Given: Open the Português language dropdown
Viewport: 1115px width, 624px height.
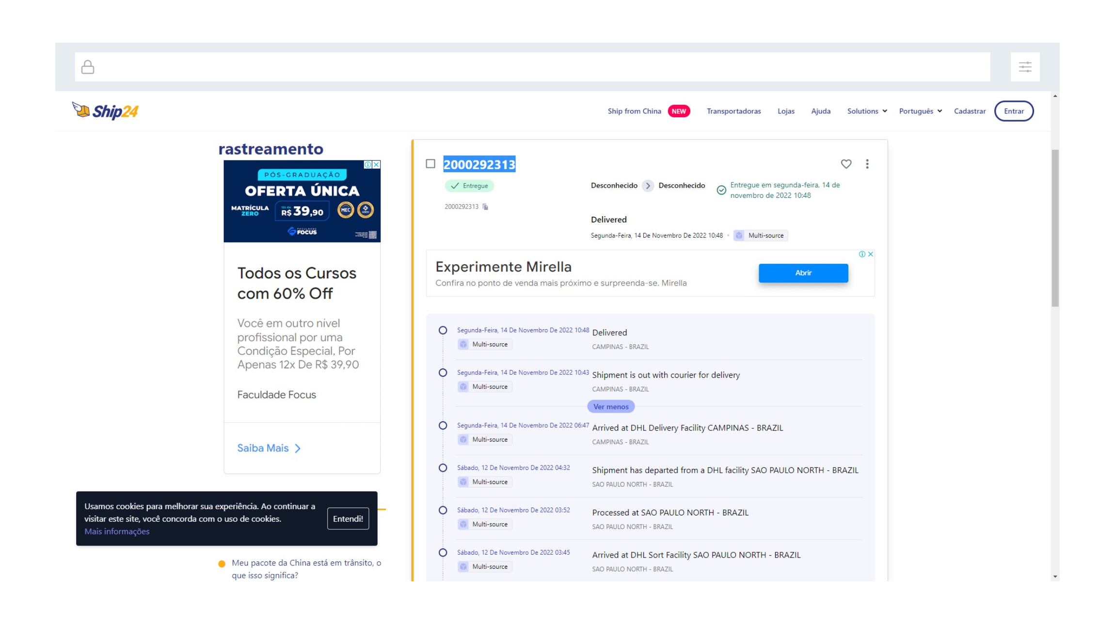Looking at the screenshot, I should coord(920,111).
